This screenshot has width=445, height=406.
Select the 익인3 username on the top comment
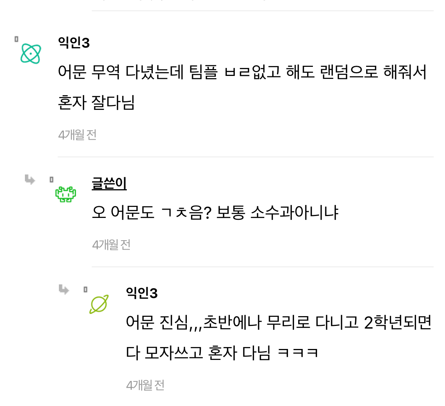[74, 43]
